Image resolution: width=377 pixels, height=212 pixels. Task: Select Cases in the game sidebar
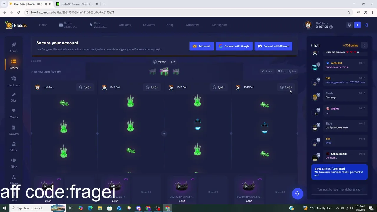[14, 64]
